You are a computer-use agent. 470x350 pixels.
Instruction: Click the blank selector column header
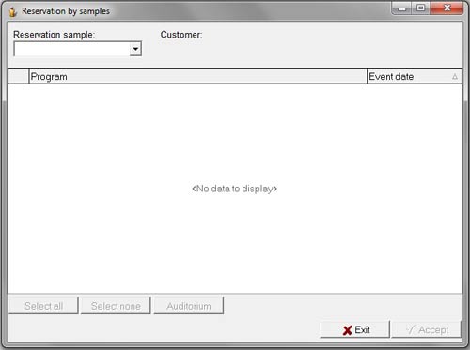click(x=19, y=77)
